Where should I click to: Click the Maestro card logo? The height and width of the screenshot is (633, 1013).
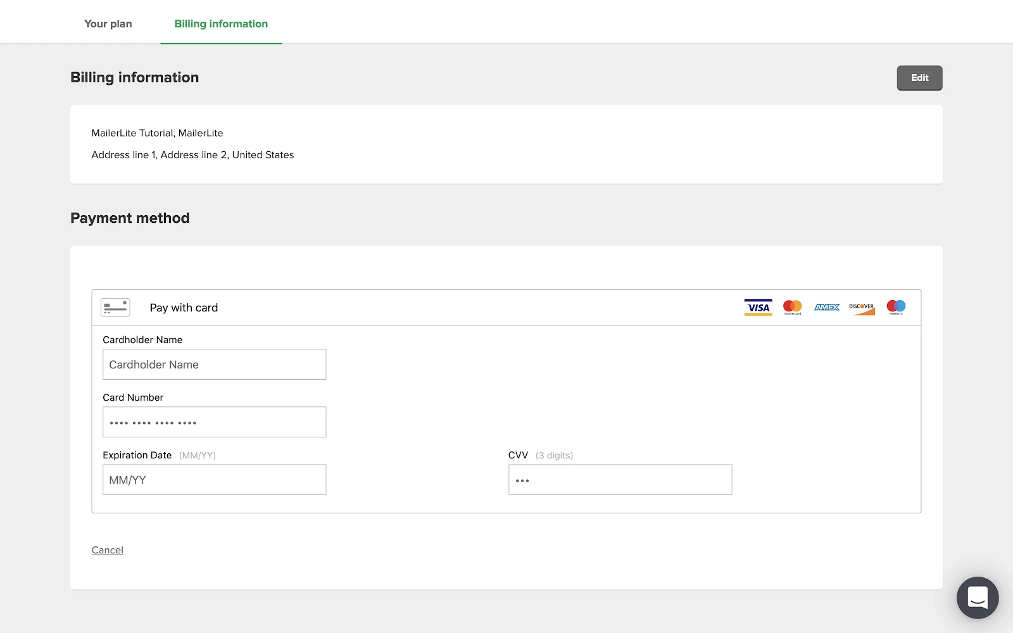(896, 308)
